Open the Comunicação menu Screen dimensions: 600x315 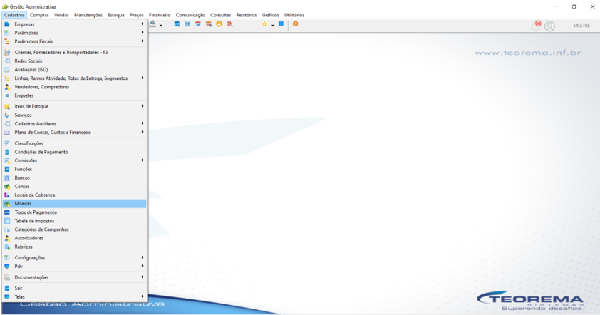tap(190, 15)
